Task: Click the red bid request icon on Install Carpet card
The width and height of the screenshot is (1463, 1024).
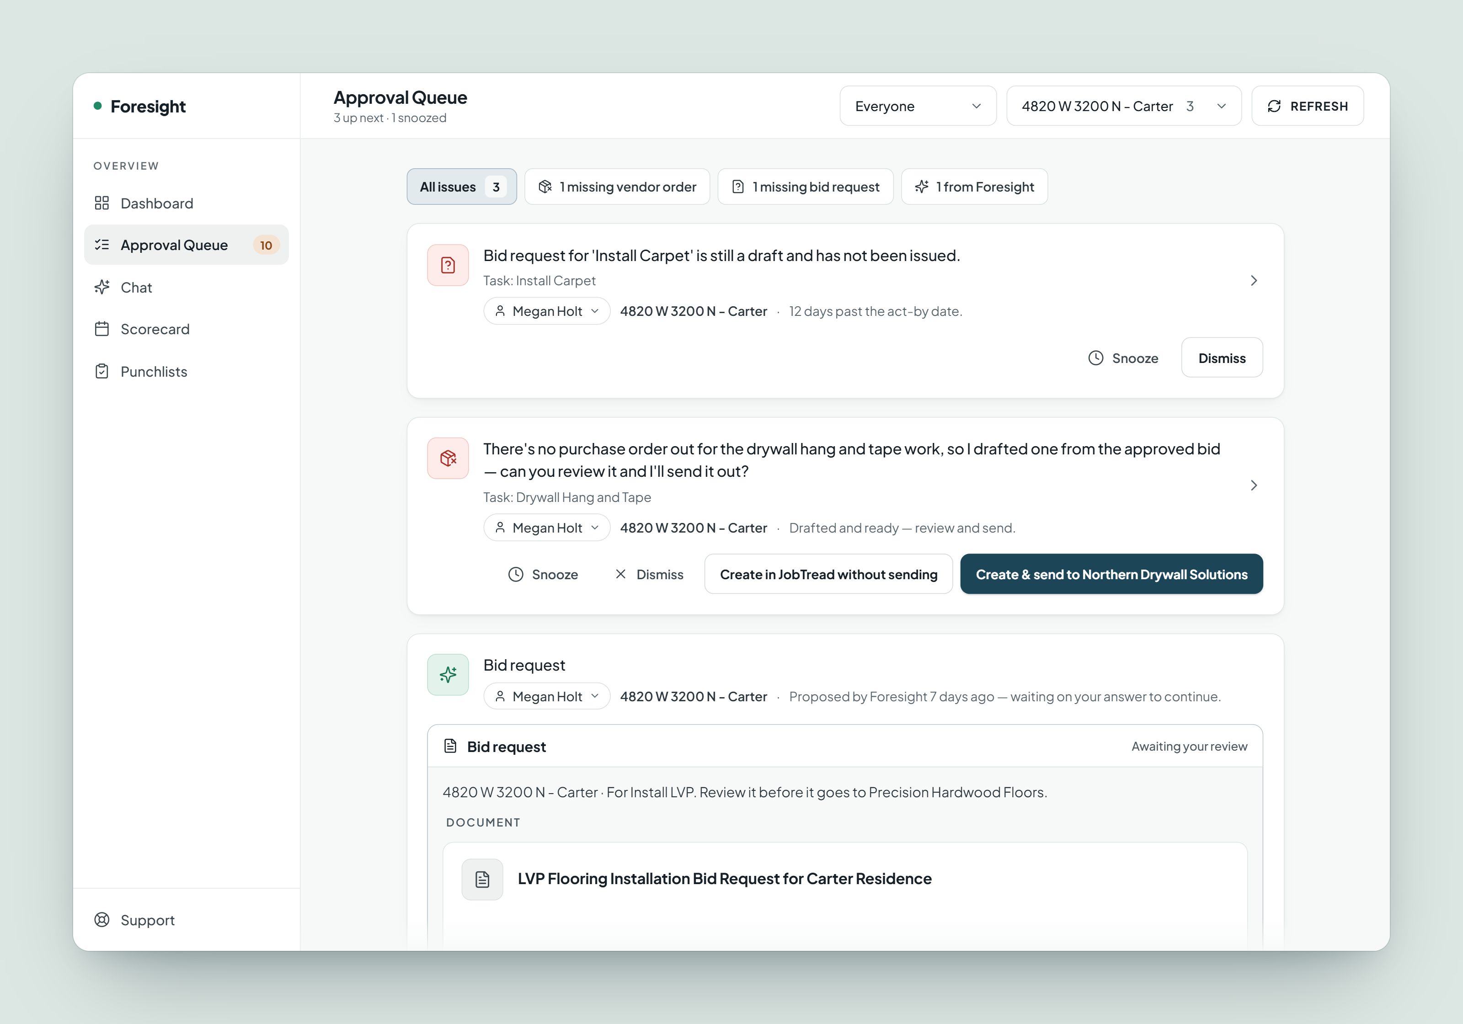Action: tap(448, 265)
